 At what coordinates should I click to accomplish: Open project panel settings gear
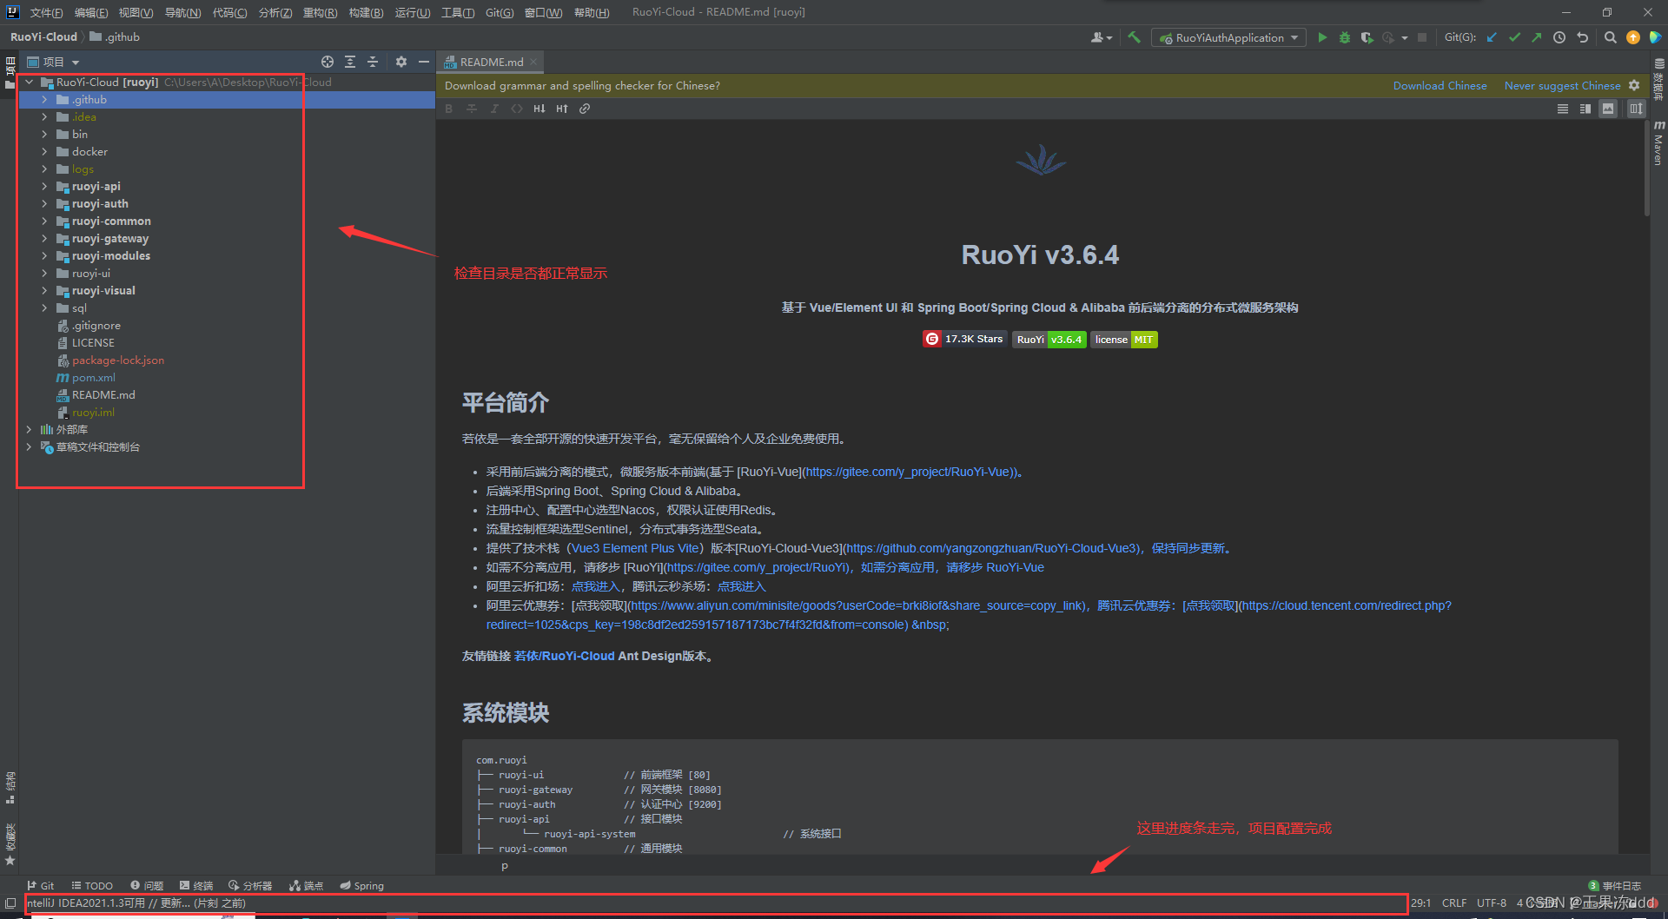(400, 62)
